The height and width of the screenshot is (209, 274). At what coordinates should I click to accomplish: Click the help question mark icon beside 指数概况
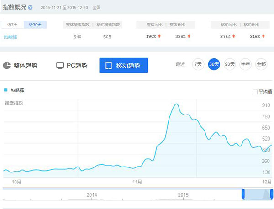point(30,7)
